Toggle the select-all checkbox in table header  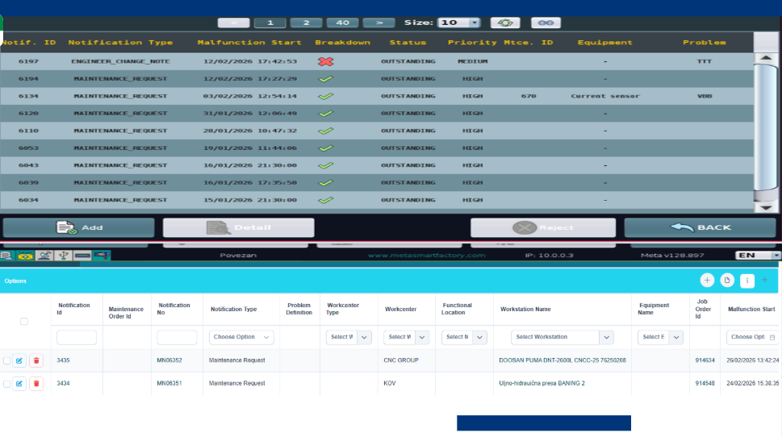[x=24, y=321]
